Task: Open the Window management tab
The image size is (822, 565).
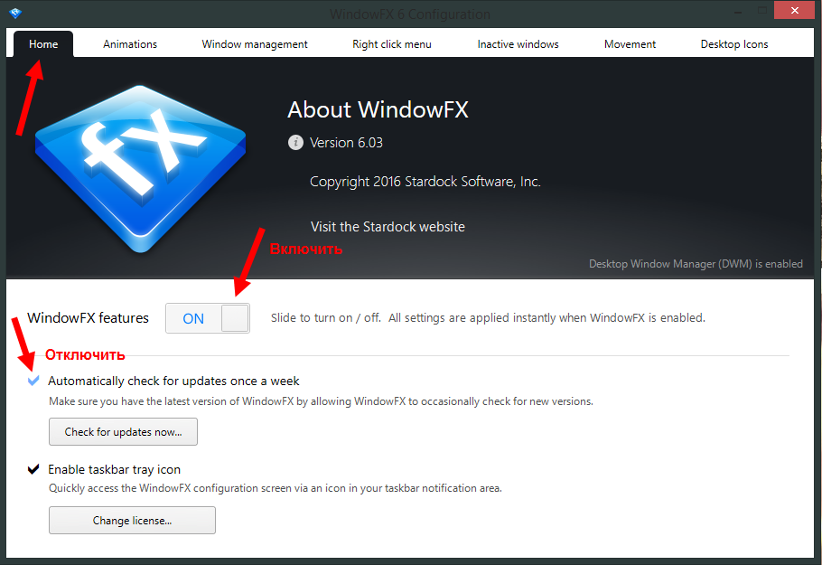Action: [254, 42]
